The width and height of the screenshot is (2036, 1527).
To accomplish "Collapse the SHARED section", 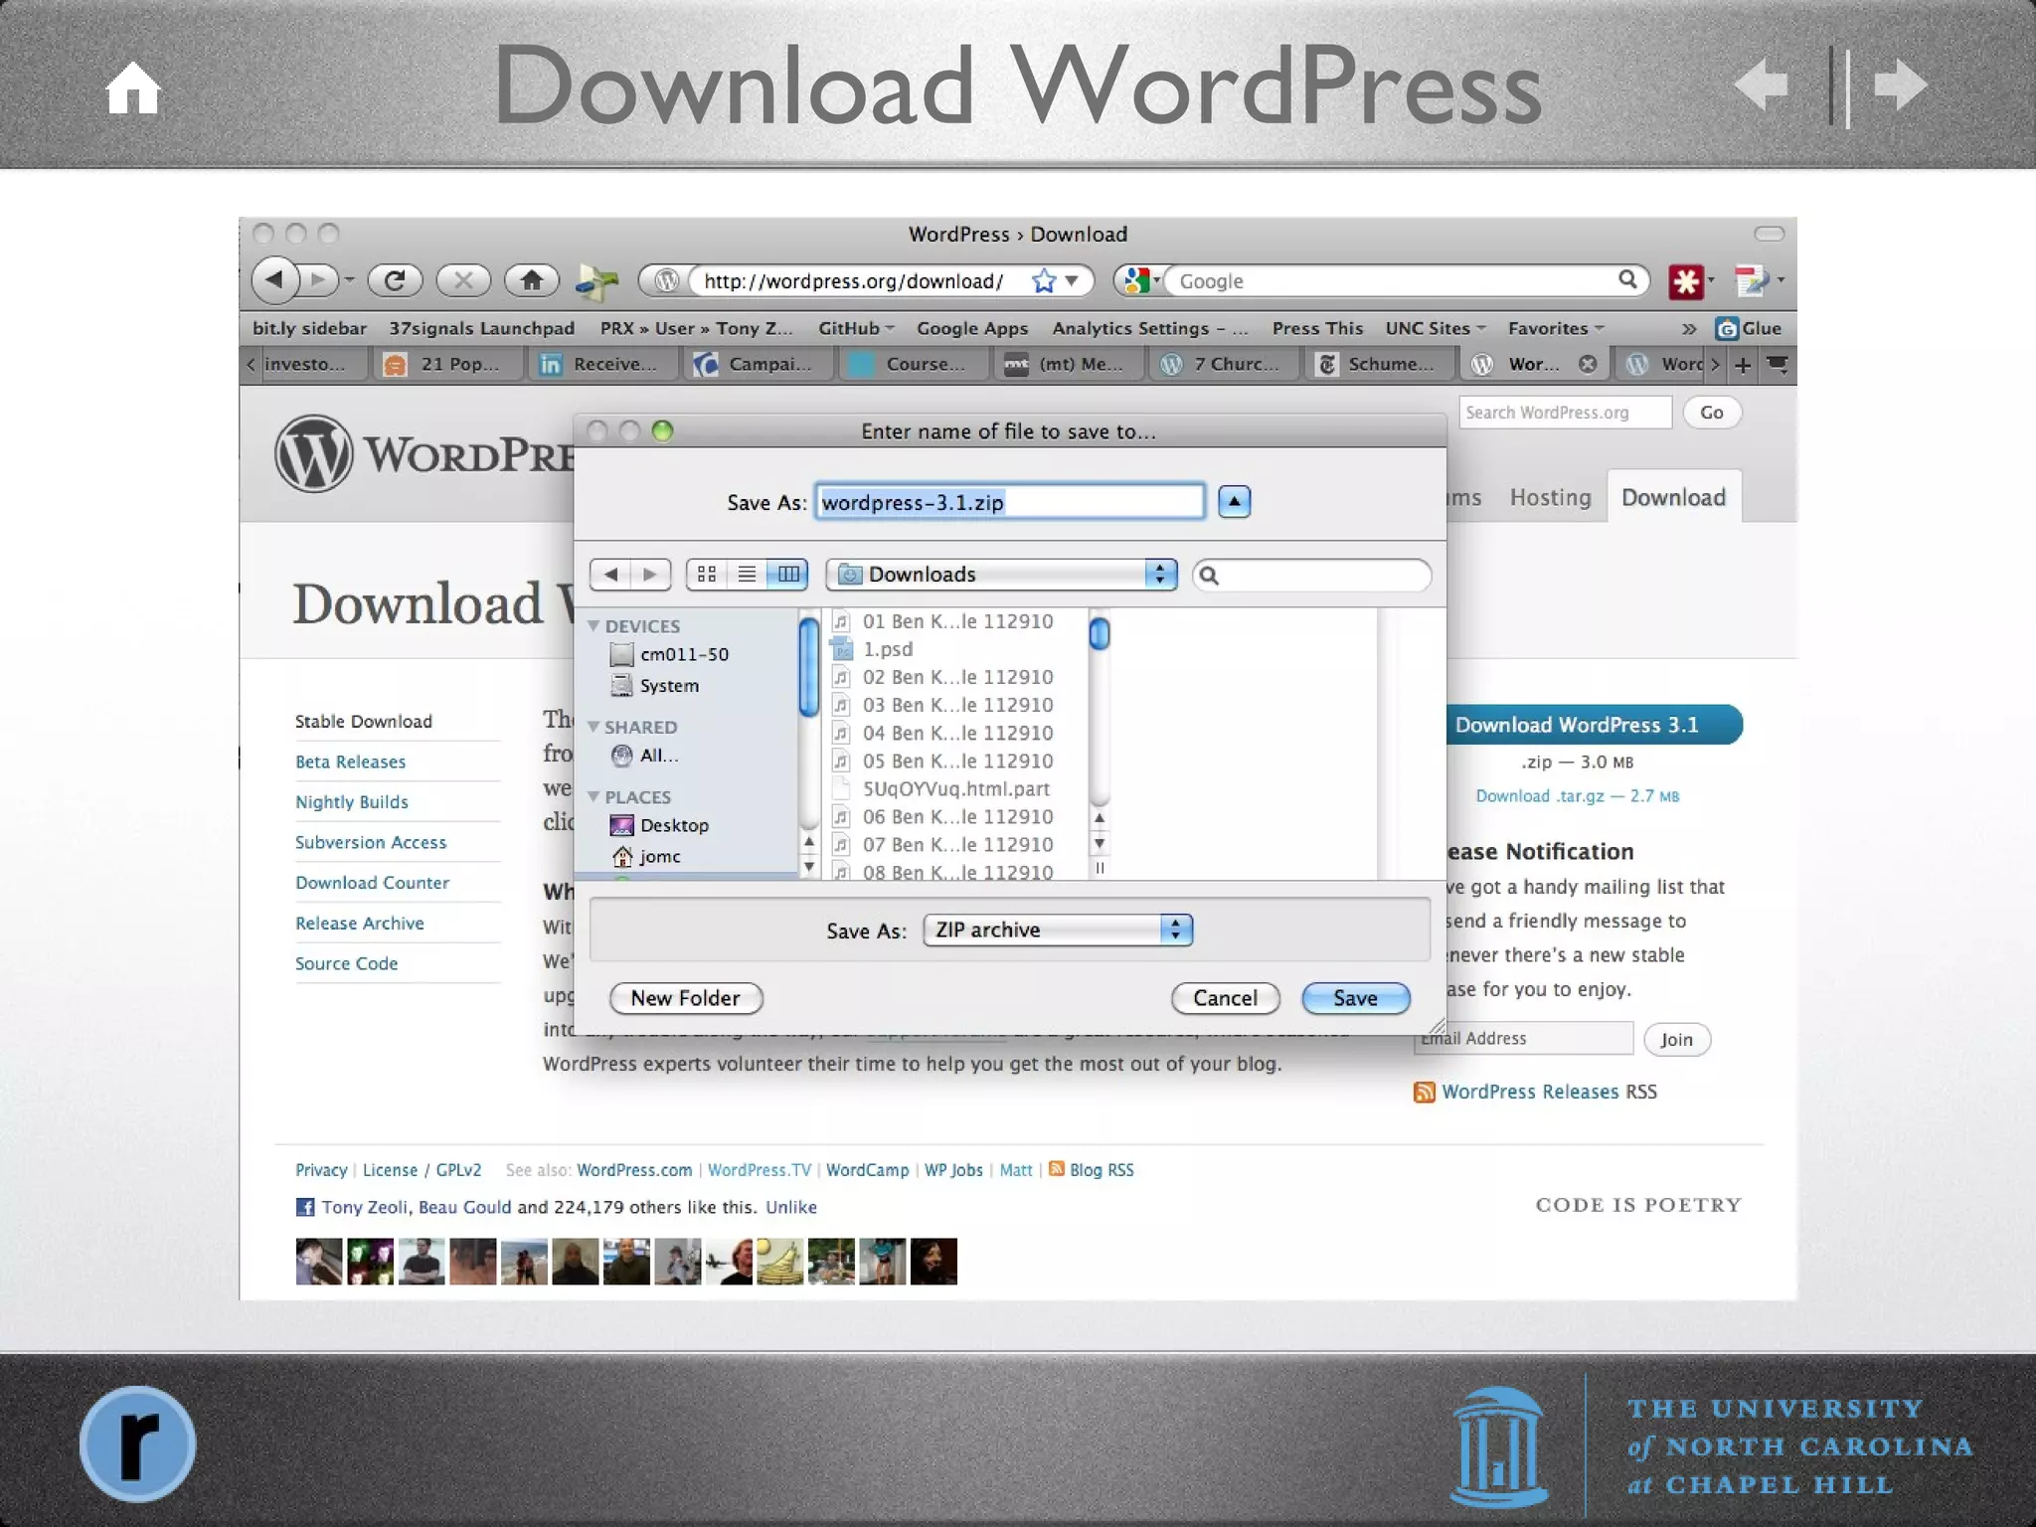I will pyautogui.click(x=594, y=727).
